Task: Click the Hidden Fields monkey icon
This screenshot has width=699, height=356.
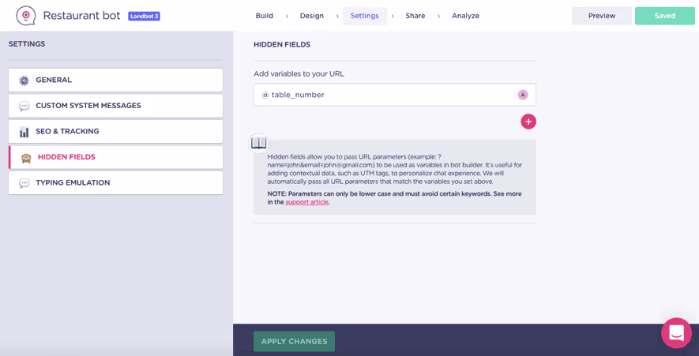Action: pos(26,157)
